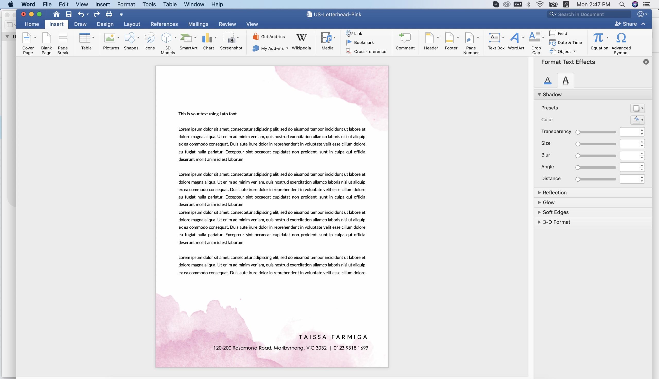Open the Layout ribbon tab
This screenshot has width=659, height=379.
(132, 24)
